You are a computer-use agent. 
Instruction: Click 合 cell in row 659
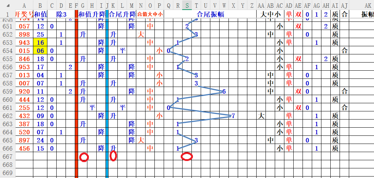click(x=344, y=91)
